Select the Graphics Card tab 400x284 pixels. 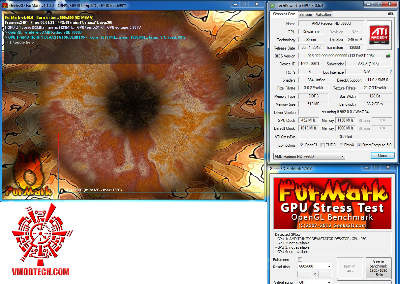tap(284, 14)
